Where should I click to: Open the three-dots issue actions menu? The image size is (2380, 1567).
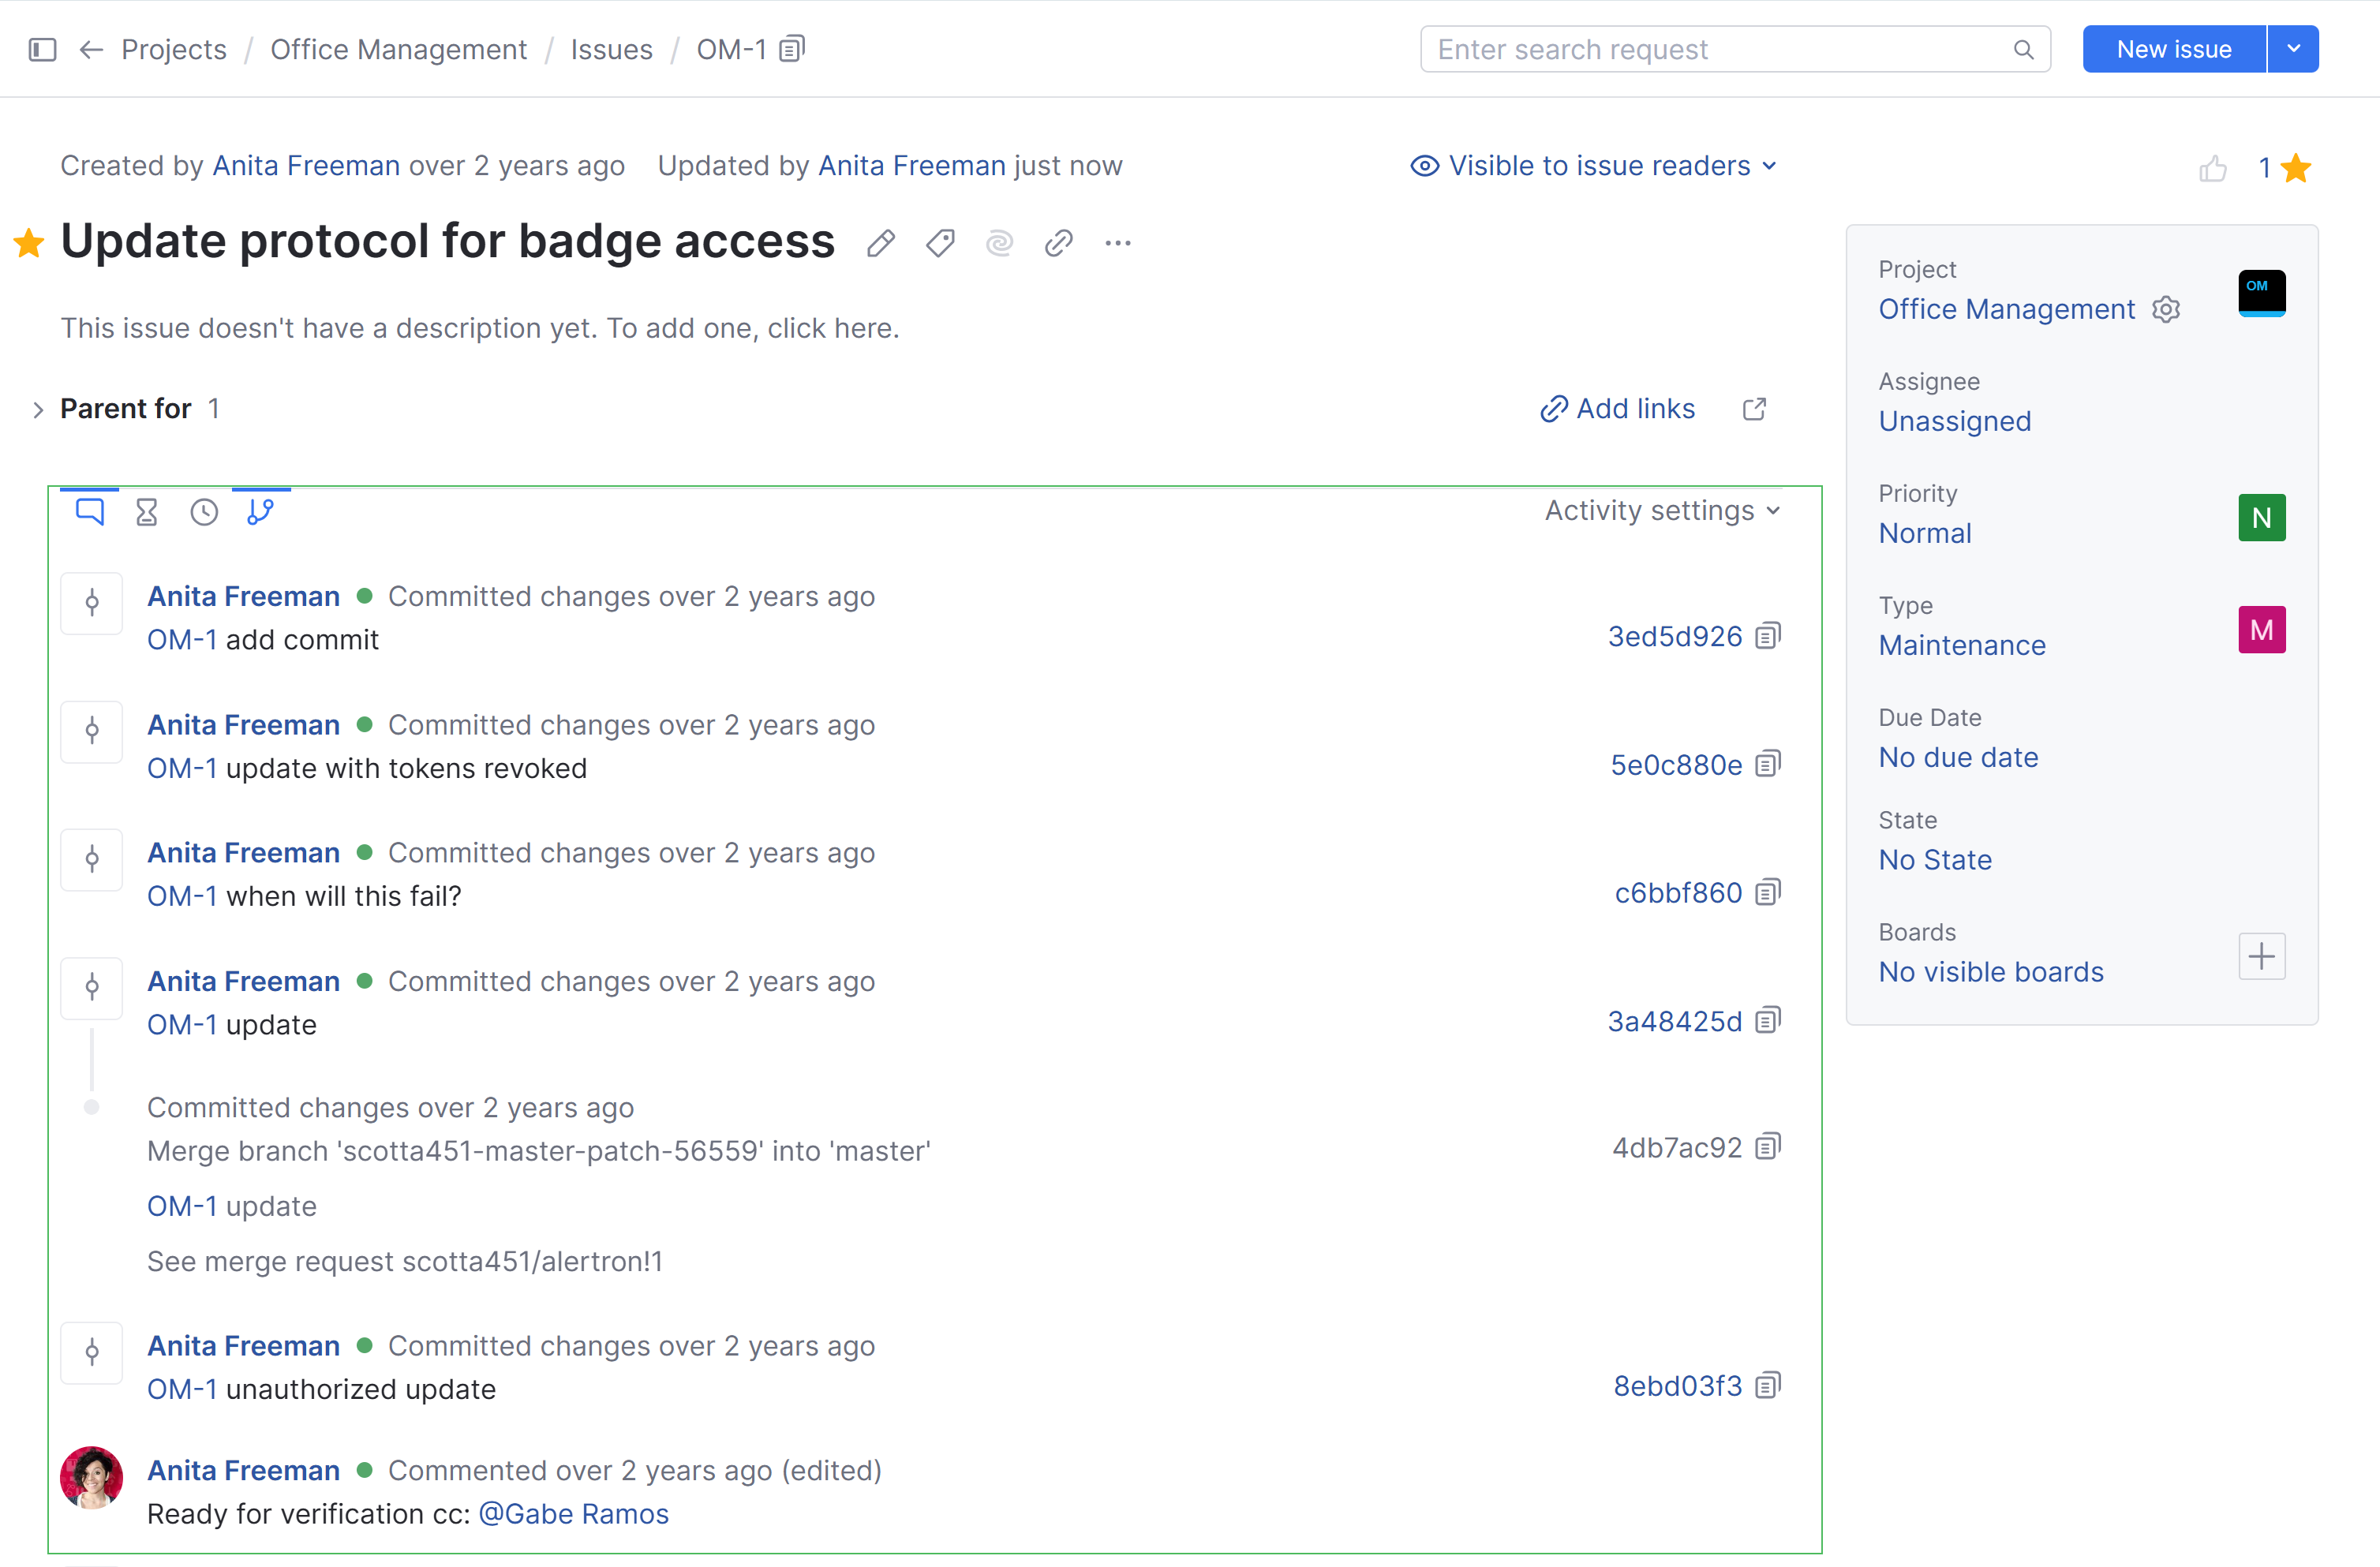click(x=1118, y=243)
